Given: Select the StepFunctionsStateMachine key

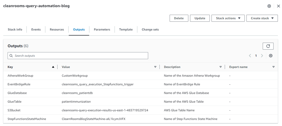Looking at the screenshot, I should click(27, 119).
